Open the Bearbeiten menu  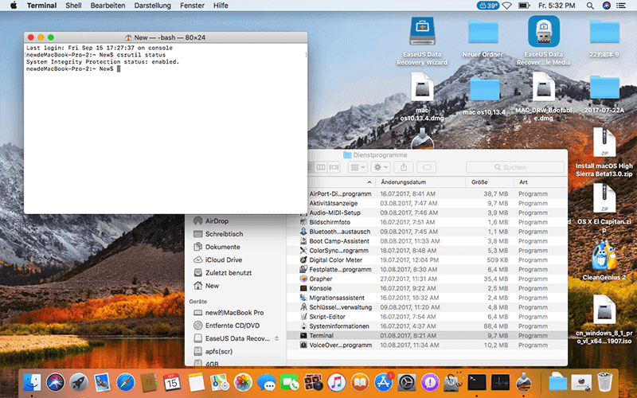107,6
